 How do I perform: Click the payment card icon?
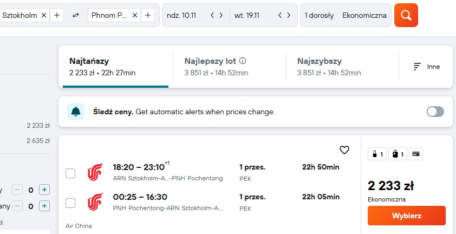pos(416,154)
